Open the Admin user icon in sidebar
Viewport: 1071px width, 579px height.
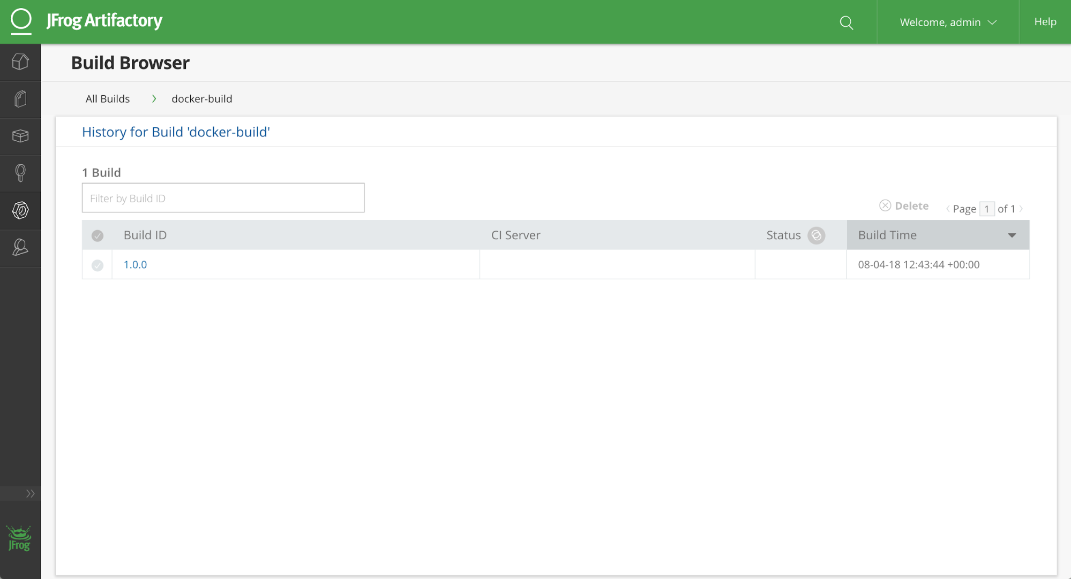click(x=20, y=247)
